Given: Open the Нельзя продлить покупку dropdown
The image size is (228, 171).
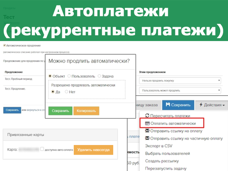Looking at the screenshot, I should pos(180,81).
